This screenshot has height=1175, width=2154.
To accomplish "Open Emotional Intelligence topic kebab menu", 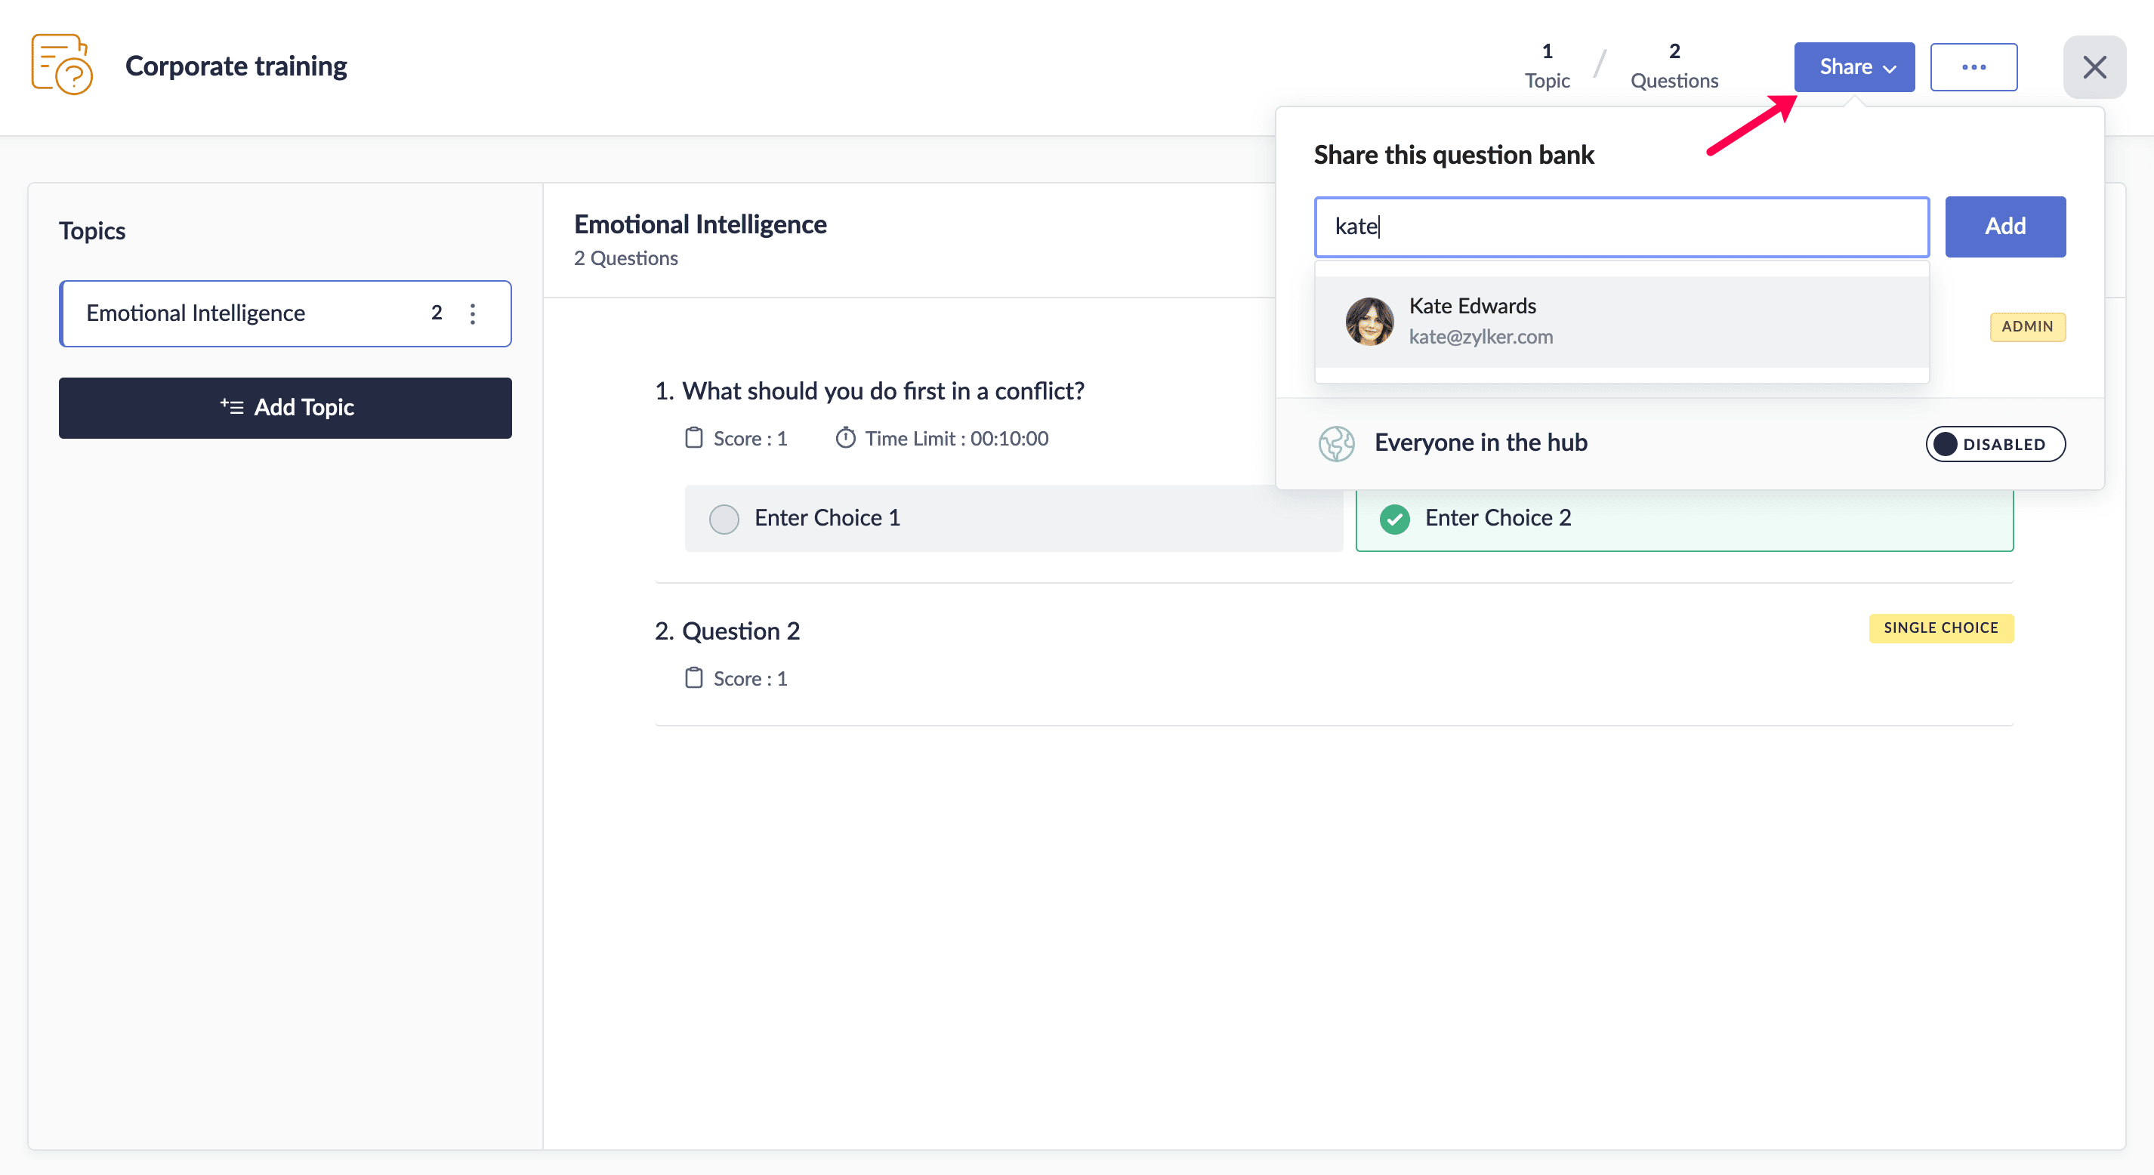I will click(x=473, y=313).
